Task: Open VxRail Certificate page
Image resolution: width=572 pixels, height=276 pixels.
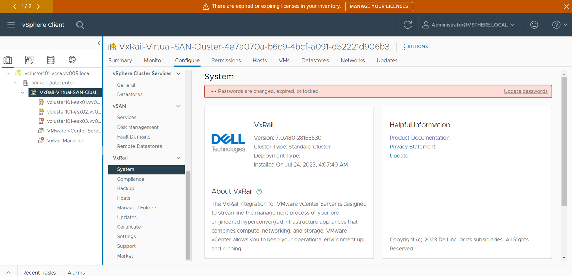Action: pos(129,227)
